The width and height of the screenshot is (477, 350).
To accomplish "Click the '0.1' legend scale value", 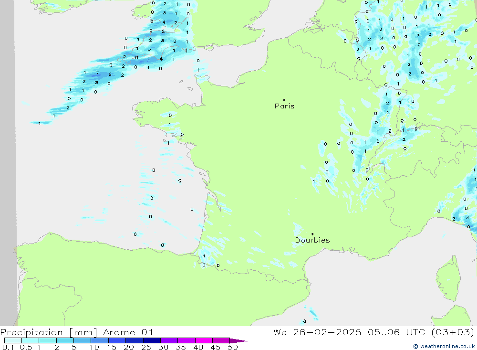I will tap(8, 347).
